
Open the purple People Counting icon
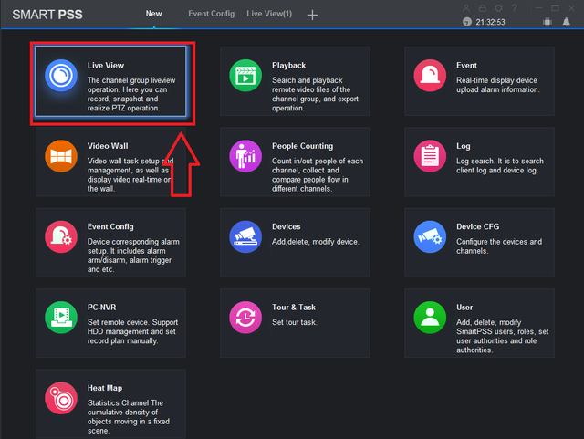point(245,156)
